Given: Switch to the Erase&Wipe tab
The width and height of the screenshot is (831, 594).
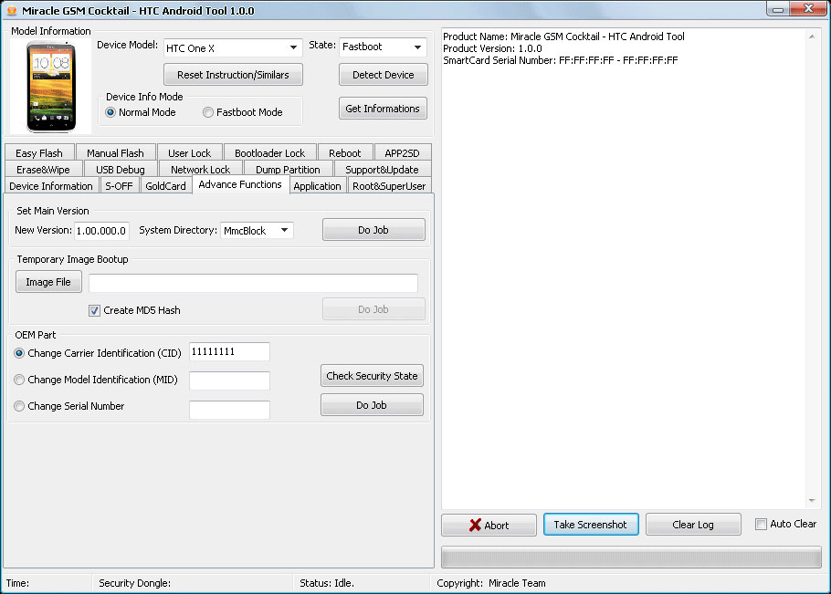Looking at the screenshot, I should [x=43, y=170].
